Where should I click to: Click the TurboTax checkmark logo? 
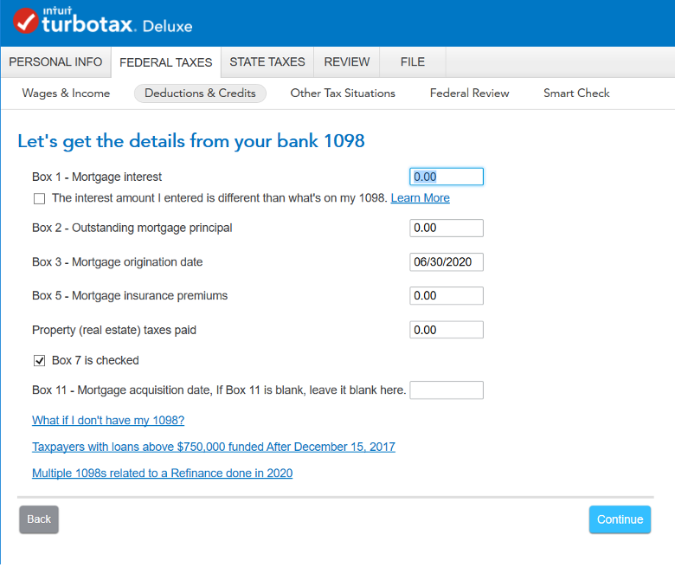(25, 21)
